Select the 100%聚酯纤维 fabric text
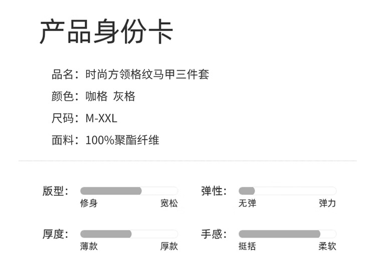Screen dimensions: 376x270 point(122,140)
